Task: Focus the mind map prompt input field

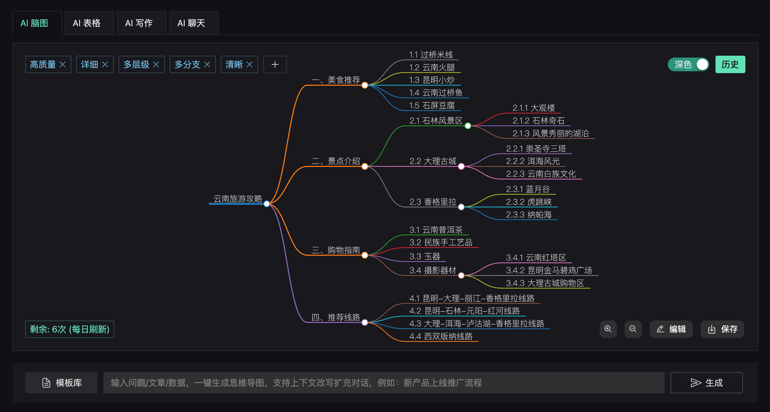Action: point(384,383)
